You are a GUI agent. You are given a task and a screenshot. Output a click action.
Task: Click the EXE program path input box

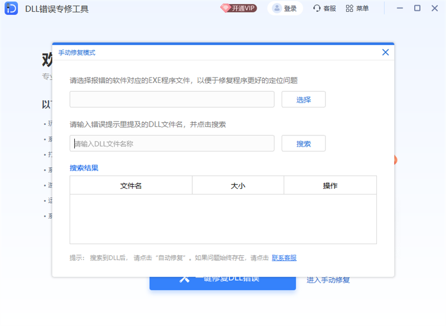(x=172, y=99)
